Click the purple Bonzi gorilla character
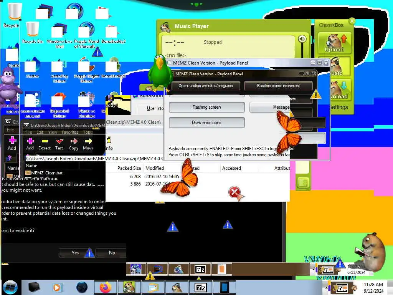The image size is (393, 295). (x=9, y=86)
